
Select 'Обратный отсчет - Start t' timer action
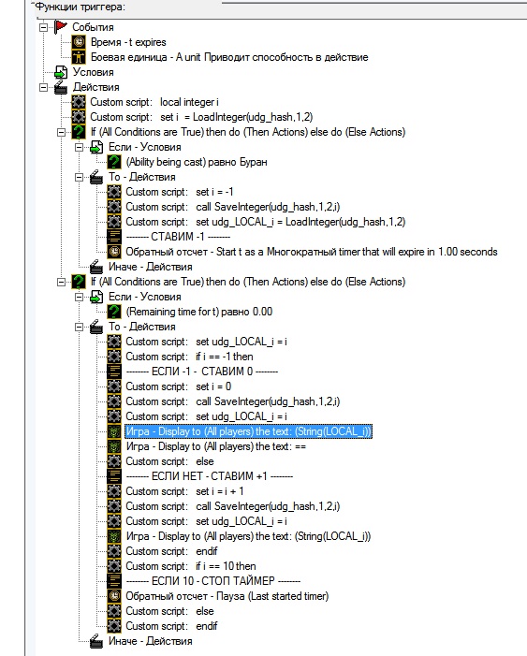point(312,252)
